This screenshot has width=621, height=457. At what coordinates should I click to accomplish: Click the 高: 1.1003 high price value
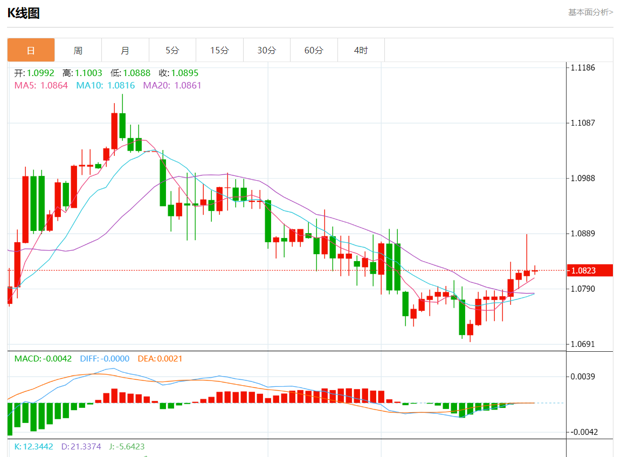82,73
